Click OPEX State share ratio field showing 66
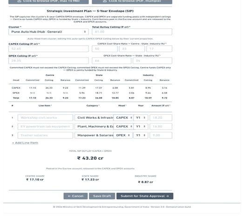Screen dimensions: 242x216 point(112,61)
